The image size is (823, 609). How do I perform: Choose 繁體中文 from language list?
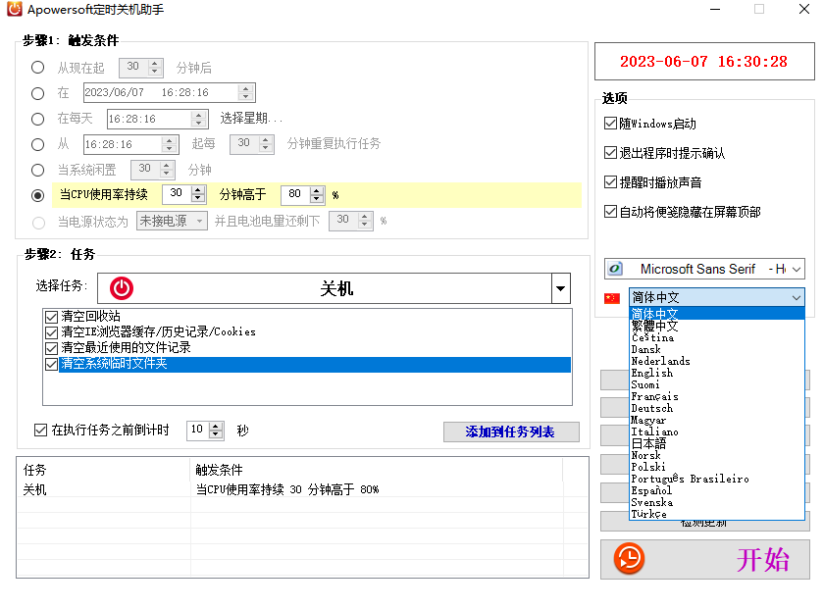coord(717,326)
